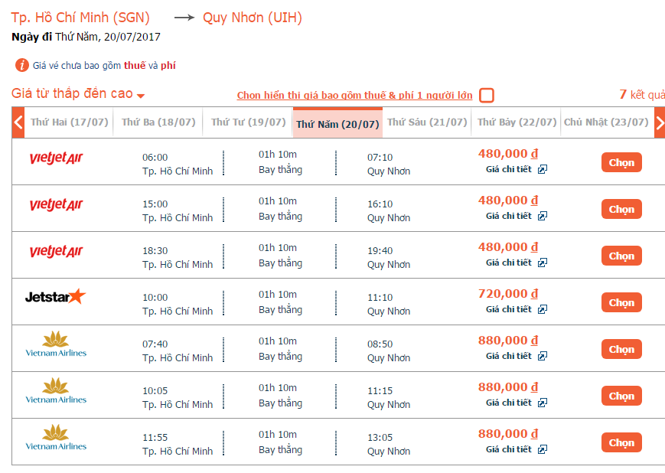Click the 16:10 arrival time
Image resolution: width=665 pixels, height=473 pixels.
[380, 204]
